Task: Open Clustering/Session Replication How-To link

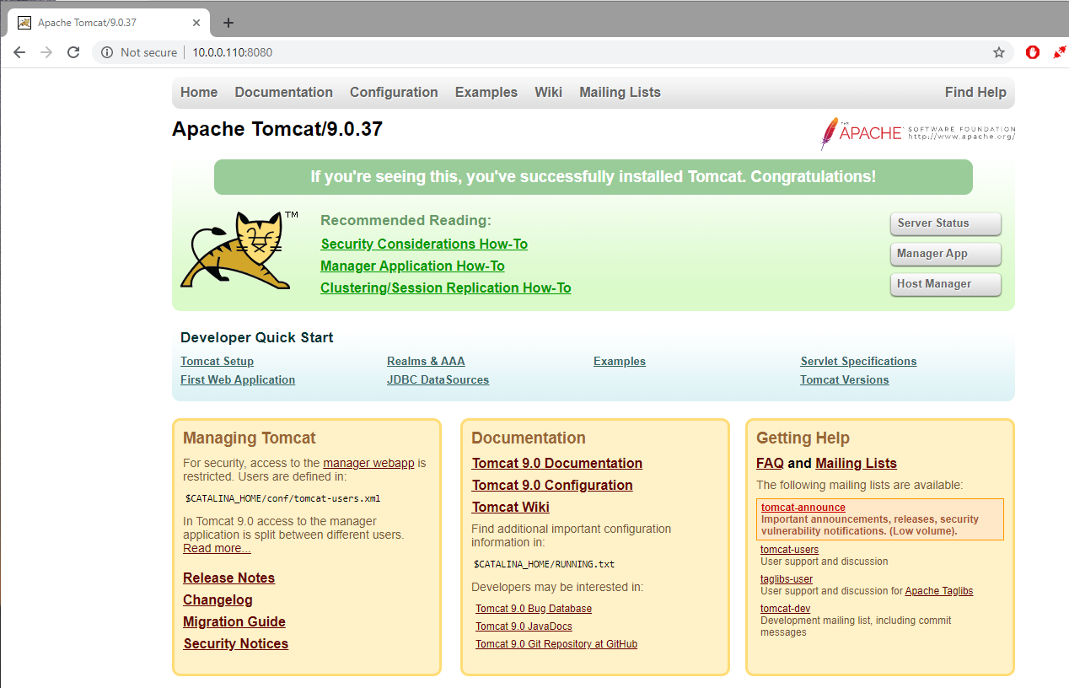Action: point(446,288)
